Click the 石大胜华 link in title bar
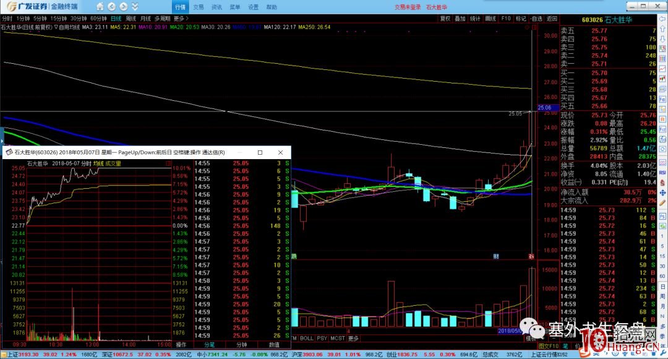 437,7
